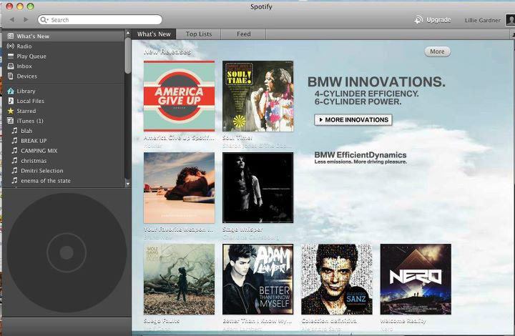This screenshot has width=515, height=336.
Task: Open the Stage Whisper album cover
Action: click(x=257, y=188)
